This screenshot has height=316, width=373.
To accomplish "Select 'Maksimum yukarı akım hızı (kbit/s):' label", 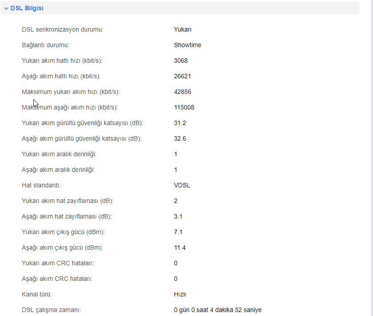I will pos(71,92).
